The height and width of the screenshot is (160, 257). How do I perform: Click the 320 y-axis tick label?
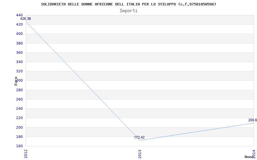click(19, 71)
